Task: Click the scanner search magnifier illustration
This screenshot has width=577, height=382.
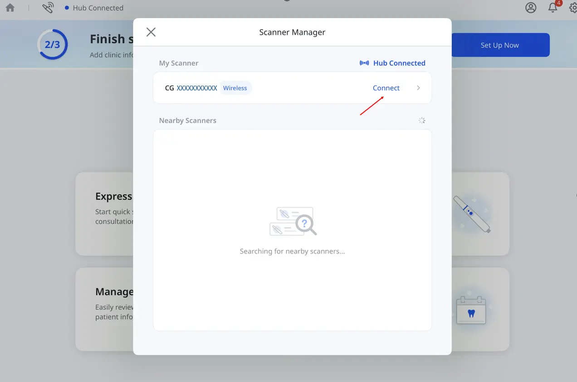Action: 293,221
